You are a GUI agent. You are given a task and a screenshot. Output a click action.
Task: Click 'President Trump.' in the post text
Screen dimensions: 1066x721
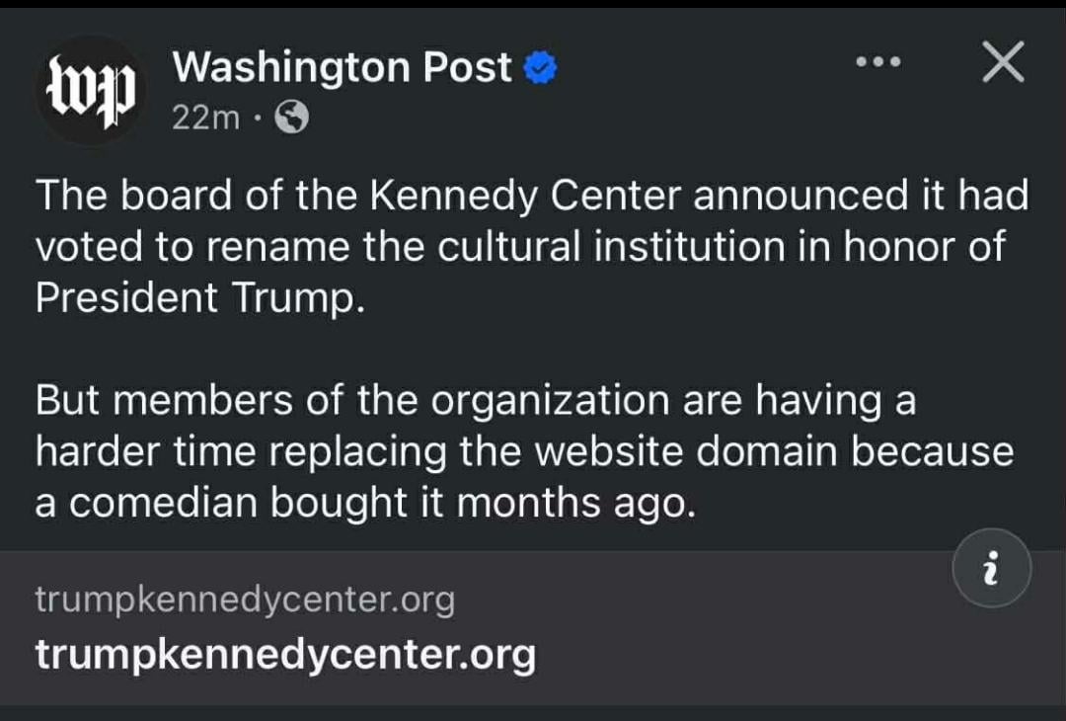coord(200,298)
